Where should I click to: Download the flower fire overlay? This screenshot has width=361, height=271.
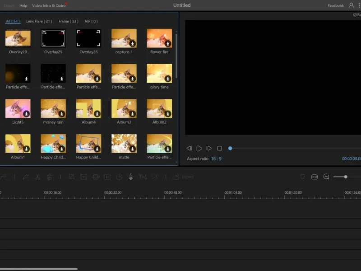(167, 43)
